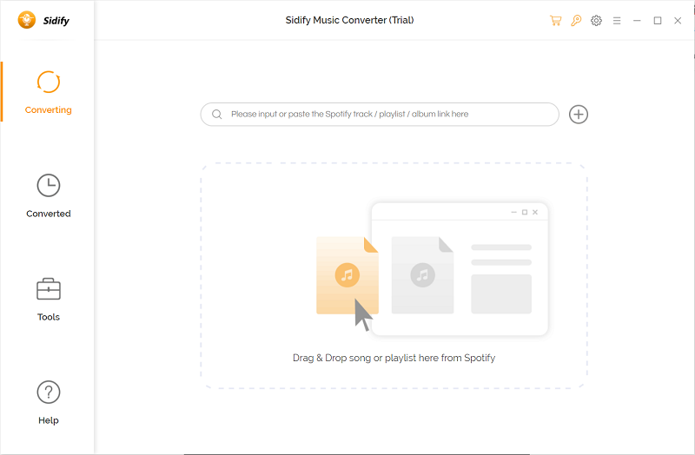Open the Converted history clock icon
The image size is (695, 455).
(49, 185)
